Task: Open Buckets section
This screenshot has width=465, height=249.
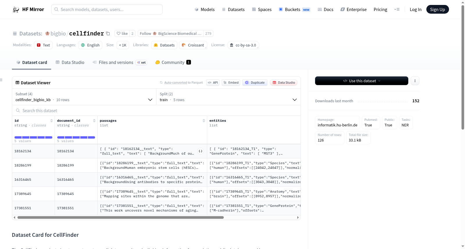Action: pyautogui.click(x=294, y=10)
